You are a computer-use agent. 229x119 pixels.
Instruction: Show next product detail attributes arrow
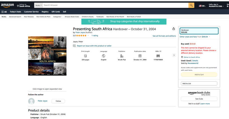click(x=174, y=55)
